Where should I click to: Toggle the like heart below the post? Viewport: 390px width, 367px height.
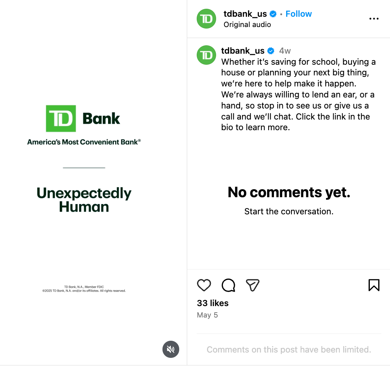(204, 285)
